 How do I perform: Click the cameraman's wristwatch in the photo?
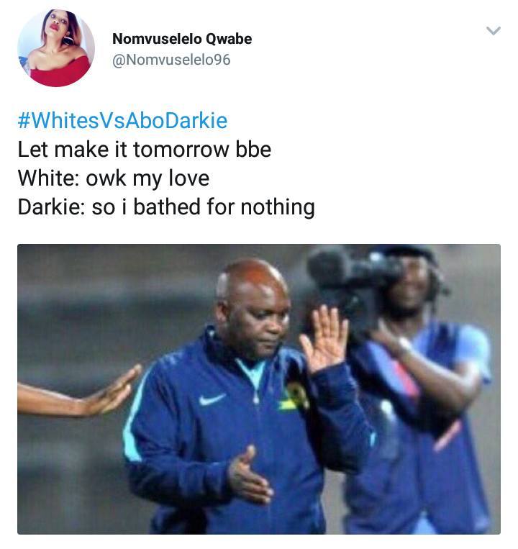pyautogui.click(x=405, y=345)
